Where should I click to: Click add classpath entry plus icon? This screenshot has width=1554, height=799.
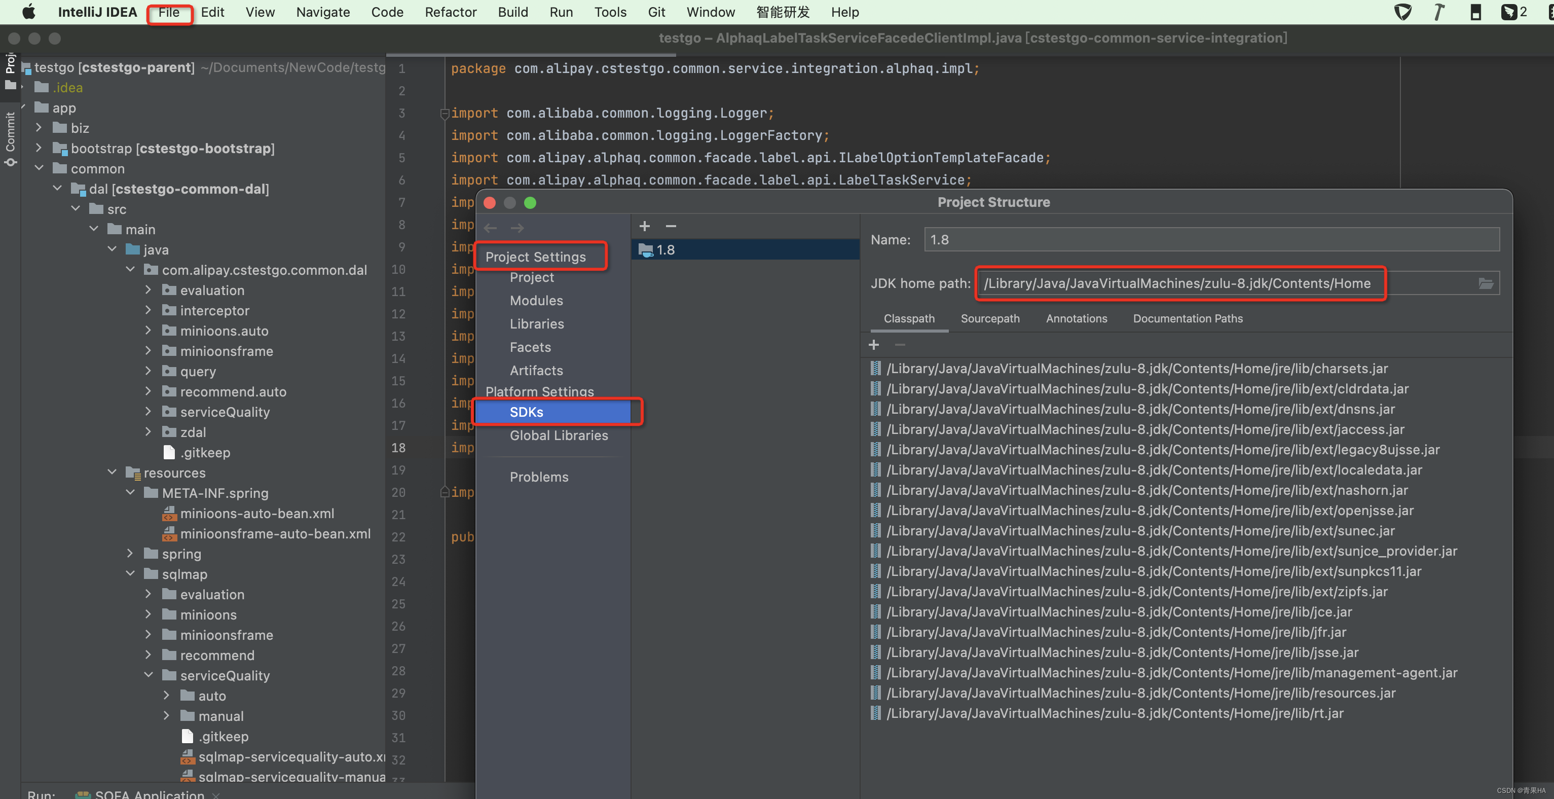(x=873, y=345)
